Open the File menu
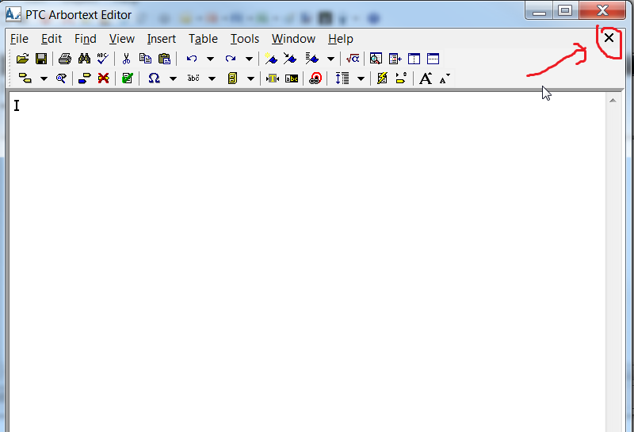The width and height of the screenshot is (634, 432). (x=19, y=39)
